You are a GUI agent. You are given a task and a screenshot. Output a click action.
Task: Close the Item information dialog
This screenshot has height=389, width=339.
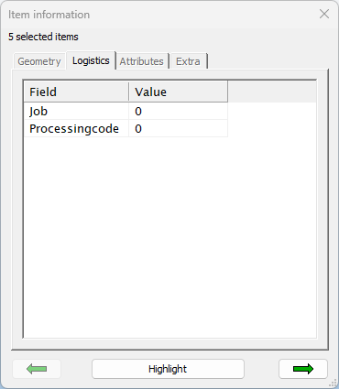[324, 14]
